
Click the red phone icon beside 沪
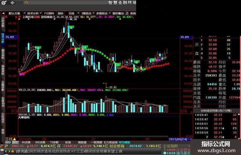[x=2, y=146]
